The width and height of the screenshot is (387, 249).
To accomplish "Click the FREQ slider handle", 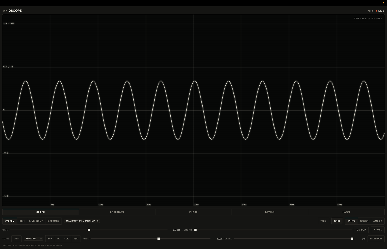I will [159, 239].
